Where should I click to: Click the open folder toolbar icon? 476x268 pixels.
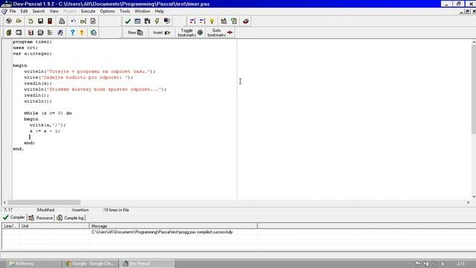(x=19, y=21)
